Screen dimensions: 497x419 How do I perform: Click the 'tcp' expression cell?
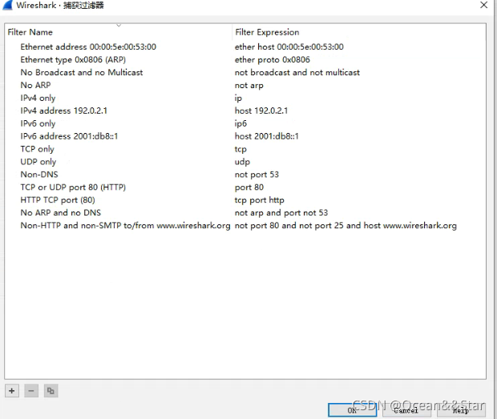tap(240, 149)
